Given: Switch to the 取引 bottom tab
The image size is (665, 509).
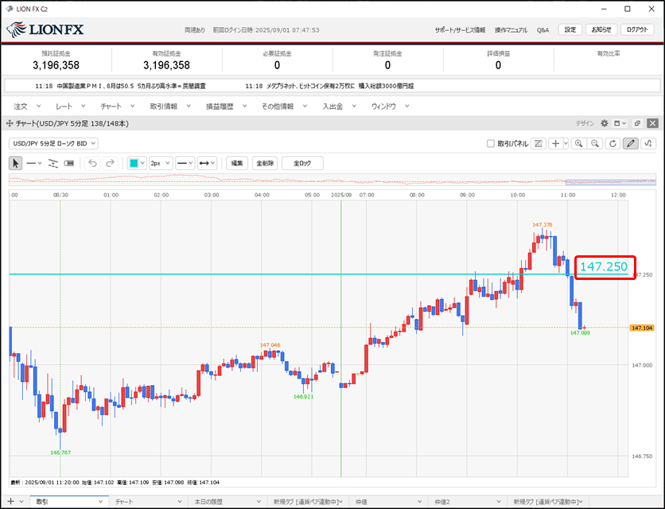Looking at the screenshot, I should [69, 501].
